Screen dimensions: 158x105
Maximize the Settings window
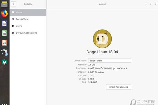point(151,4)
